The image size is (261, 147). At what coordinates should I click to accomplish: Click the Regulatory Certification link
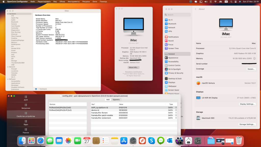coord(134,72)
